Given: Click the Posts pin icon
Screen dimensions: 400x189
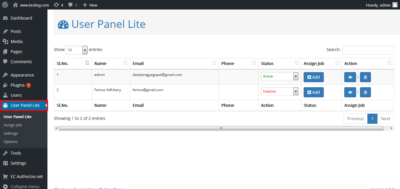Looking at the screenshot, I should pyautogui.click(x=5, y=31).
